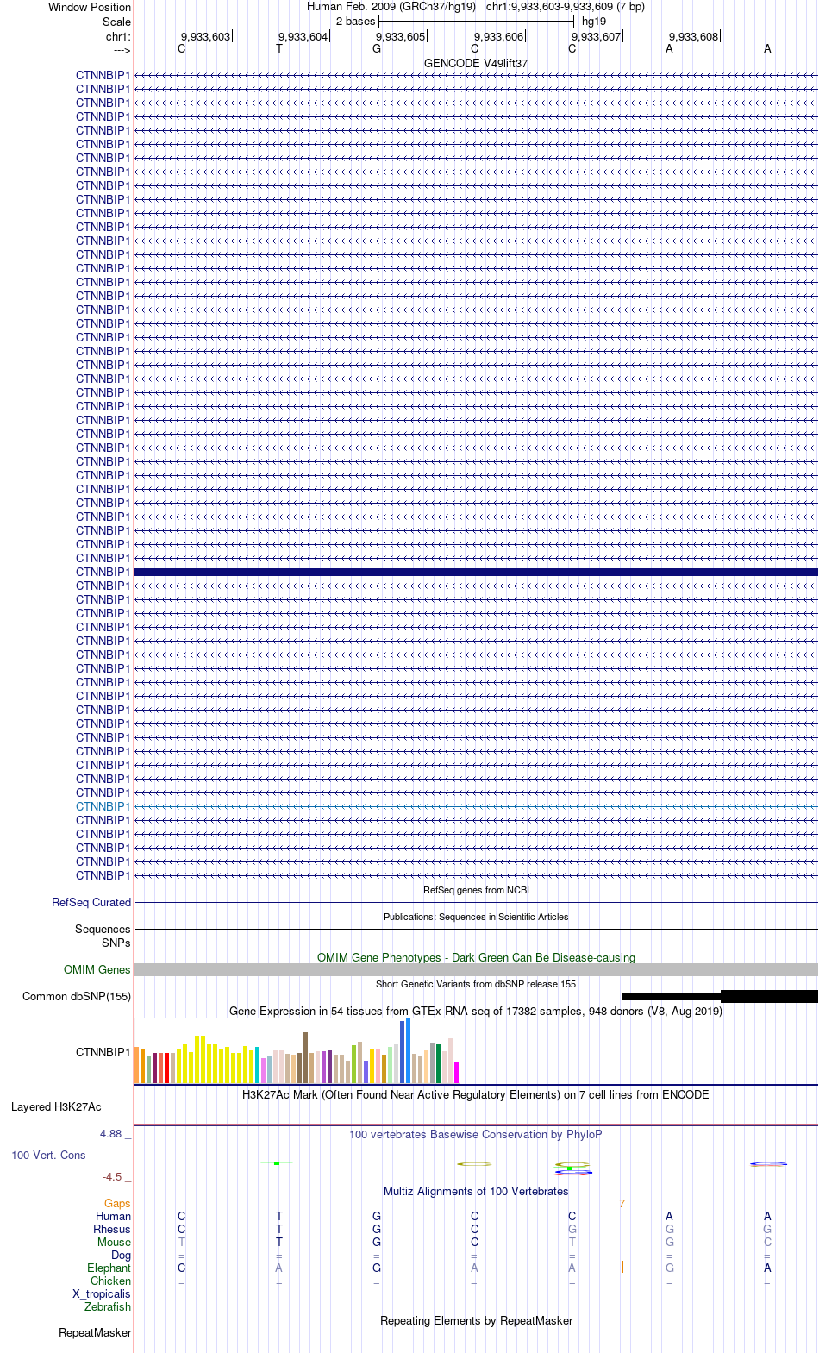Click the RefSeq Curated track label
Viewport: 819px width, 1353px height.
coord(91,902)
